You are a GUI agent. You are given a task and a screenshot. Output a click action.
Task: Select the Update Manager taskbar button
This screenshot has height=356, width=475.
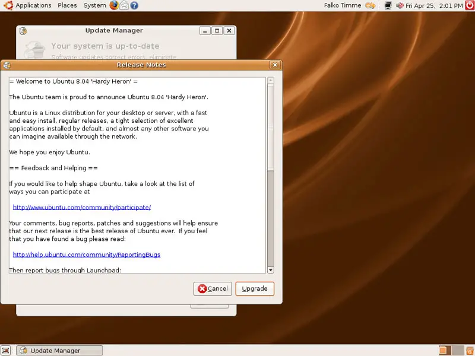click(60, 351)
